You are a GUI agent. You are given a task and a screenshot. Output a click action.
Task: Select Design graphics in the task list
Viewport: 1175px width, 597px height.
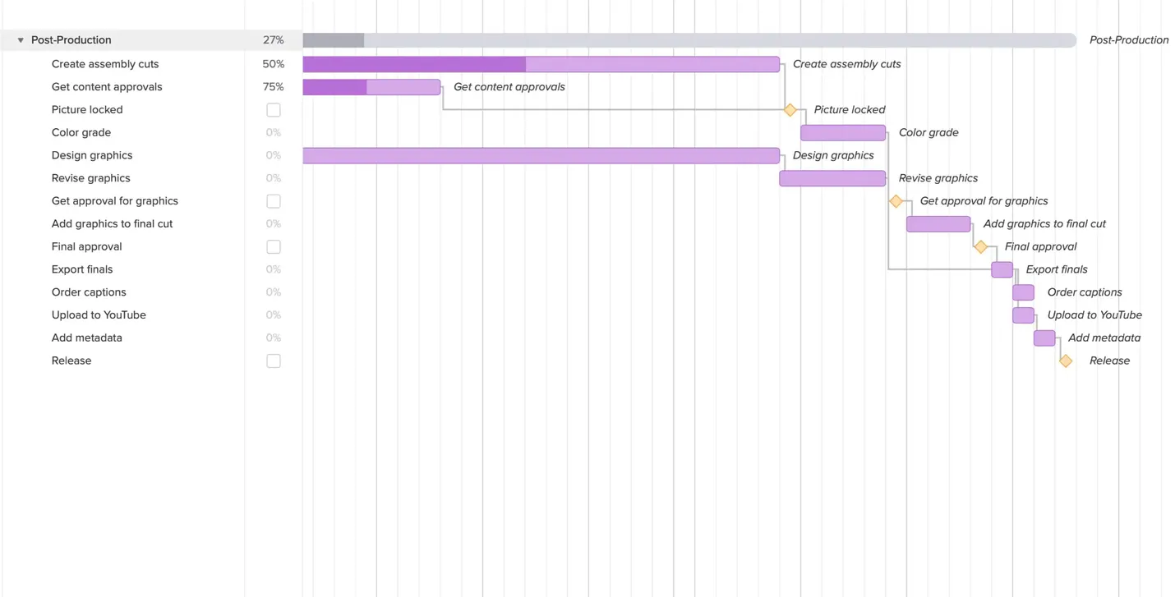tap(92, 155)
